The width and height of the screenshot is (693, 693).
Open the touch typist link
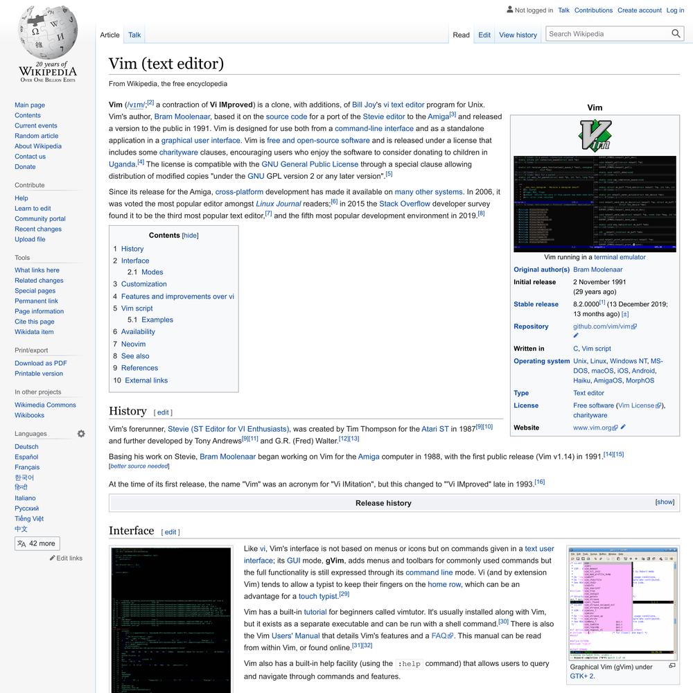click(318, 596)
